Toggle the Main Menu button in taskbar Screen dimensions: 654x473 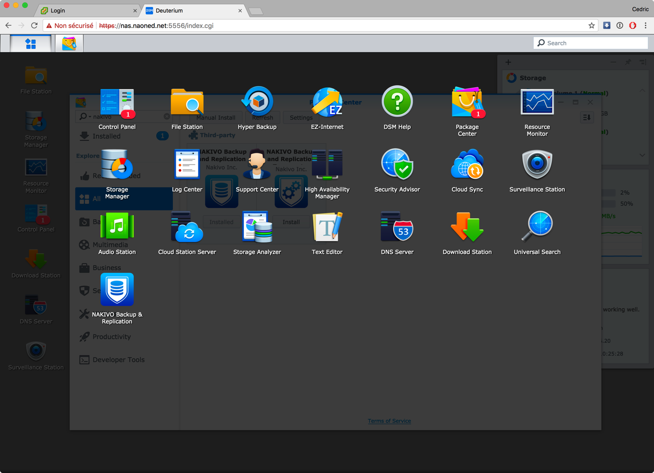30,44
